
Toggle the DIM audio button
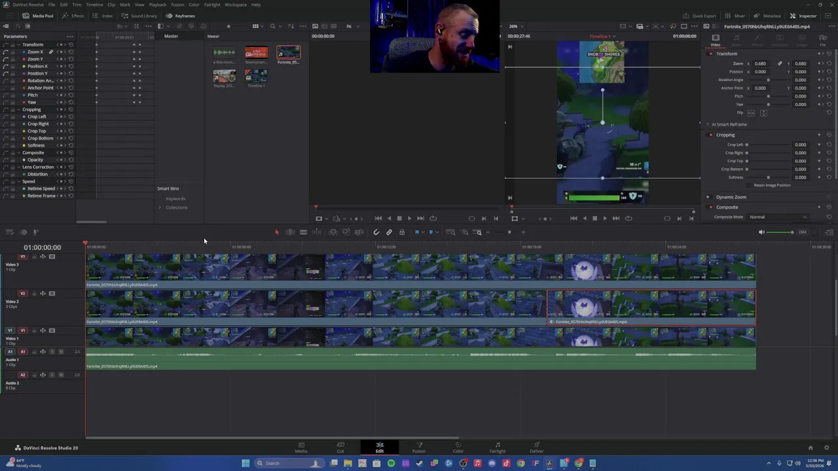tap(802, 232)
